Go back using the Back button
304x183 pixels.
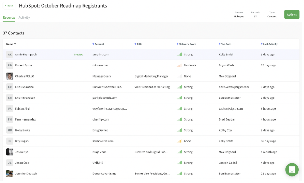click(9, 6)
